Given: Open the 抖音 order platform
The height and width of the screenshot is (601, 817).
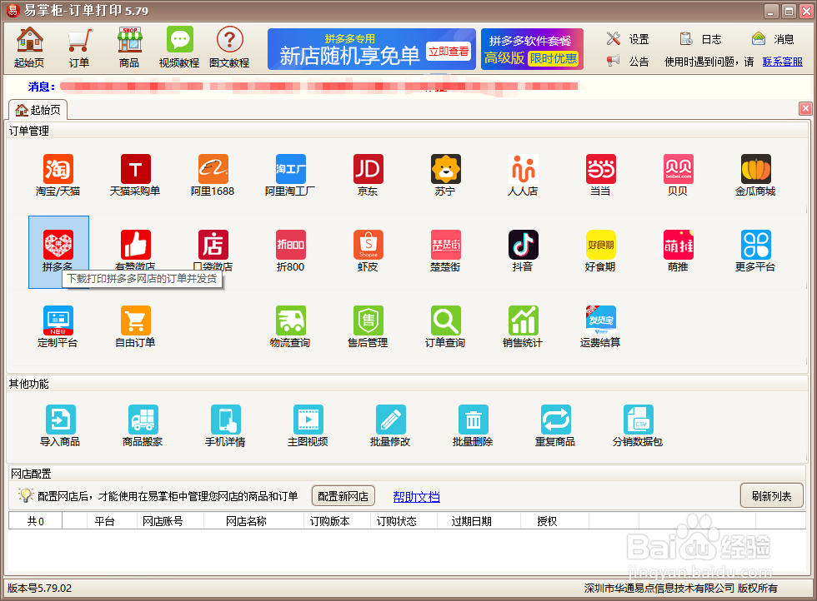Looking at the screenshot, I should click(x=524, y=251).
